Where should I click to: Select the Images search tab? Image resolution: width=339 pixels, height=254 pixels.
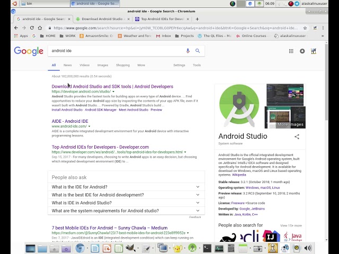pyautogui.click(x=103, y=65)
